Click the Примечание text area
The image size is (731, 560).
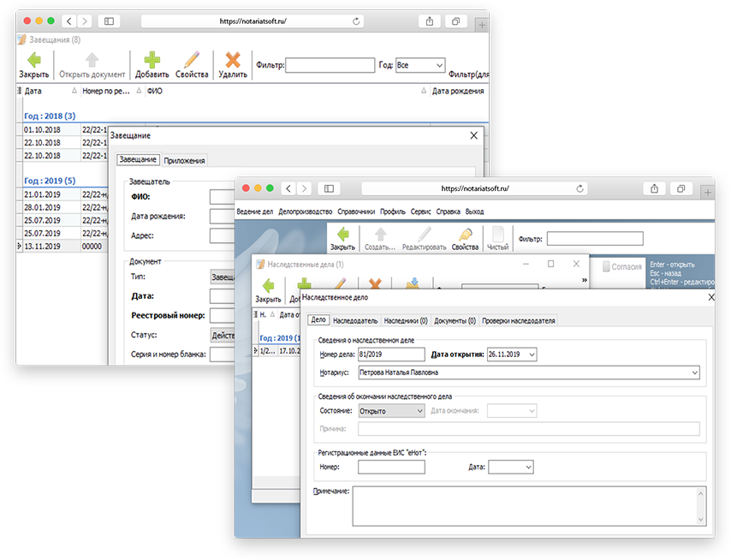point(529,506)
